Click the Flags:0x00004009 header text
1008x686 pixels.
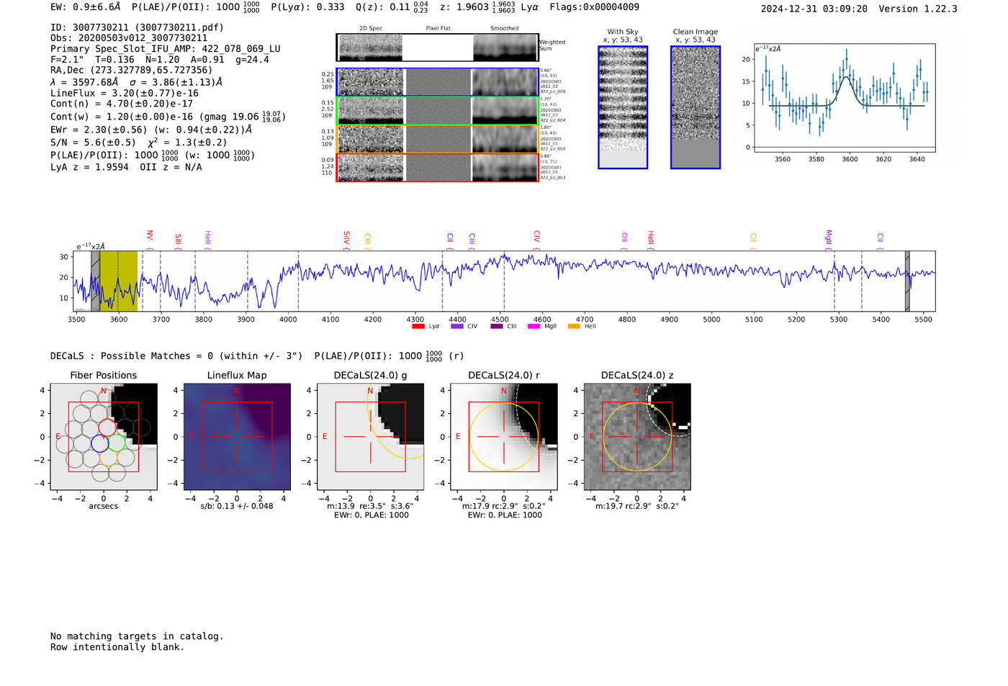tap(594, 7)
